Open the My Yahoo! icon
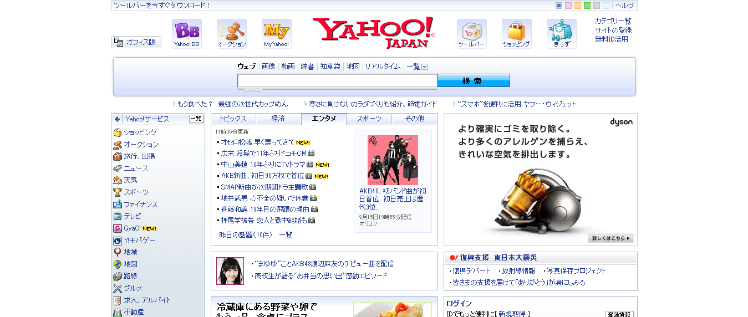 click(277, 33)
